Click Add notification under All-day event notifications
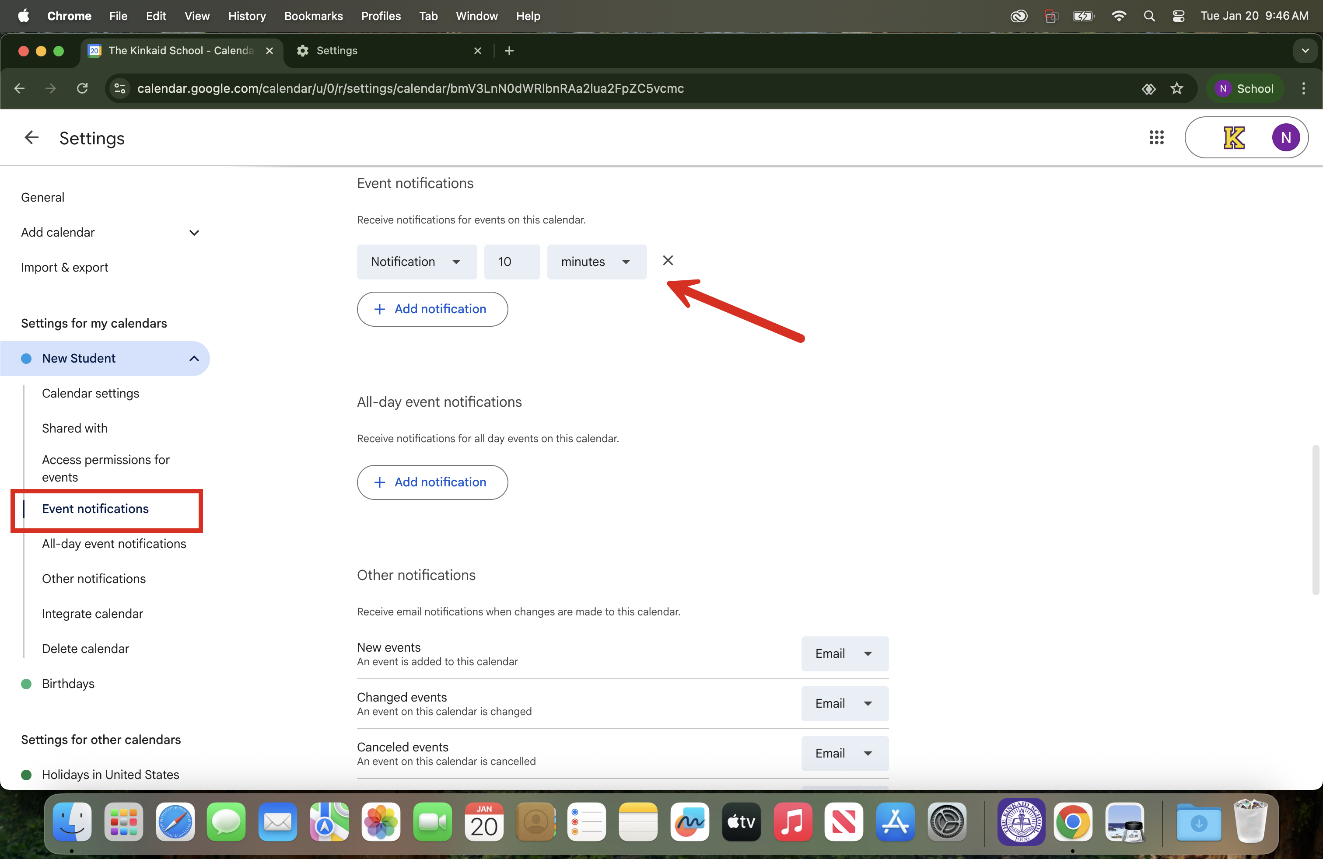Viewport: 1323px width, 859px height. (432, 482)
